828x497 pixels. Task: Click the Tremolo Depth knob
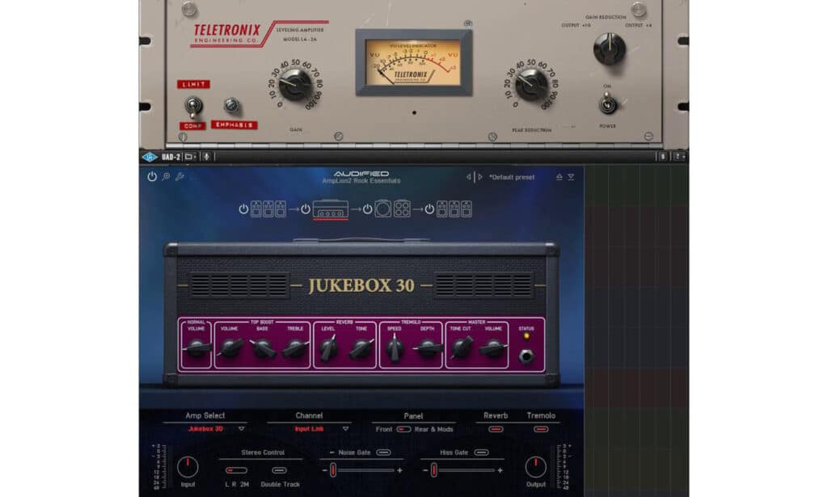(427, 347)
